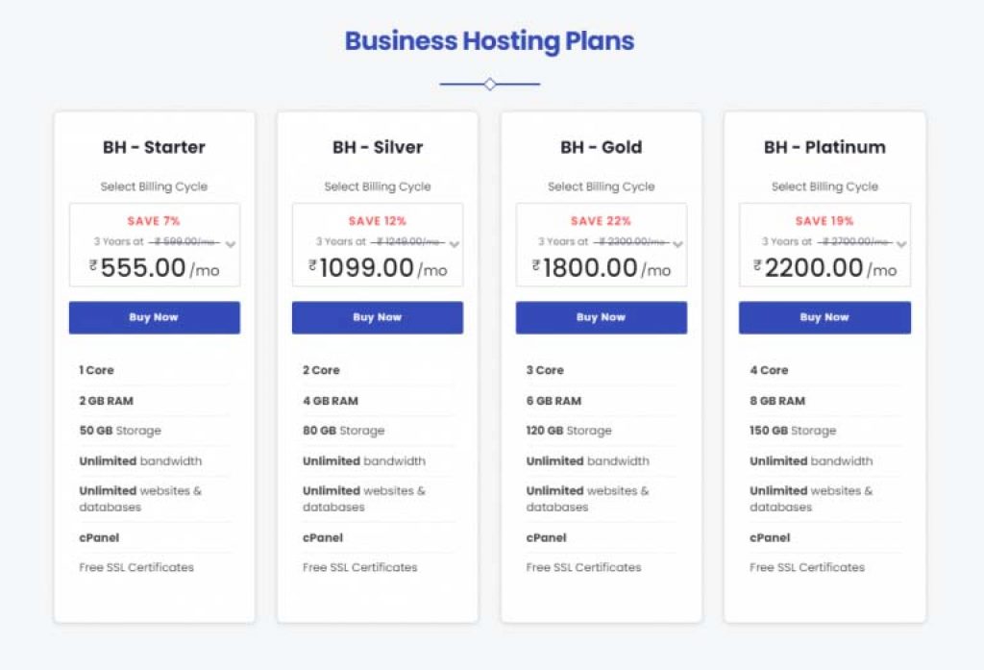Buy the BH - Gold plan
The image size is (984, 670).
(601, 317)
